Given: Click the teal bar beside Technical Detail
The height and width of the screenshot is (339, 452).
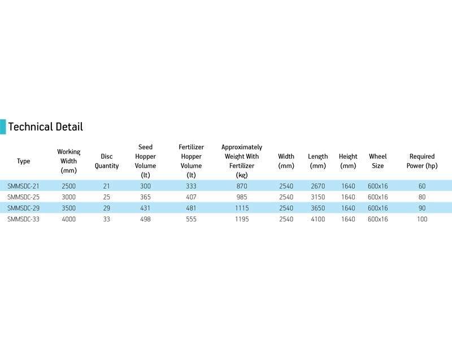Looking at the screenshot, I should click(x=3, y=127).
